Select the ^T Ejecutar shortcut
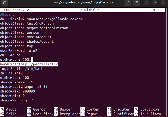This screenshot has width=168, height=117. pos(119,109)
